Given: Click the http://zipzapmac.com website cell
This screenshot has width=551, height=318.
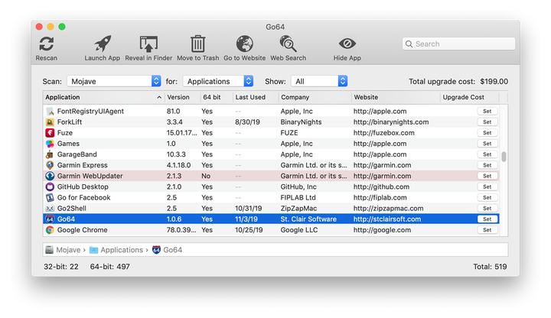Looking at the screenshot, I should point(388,209).
